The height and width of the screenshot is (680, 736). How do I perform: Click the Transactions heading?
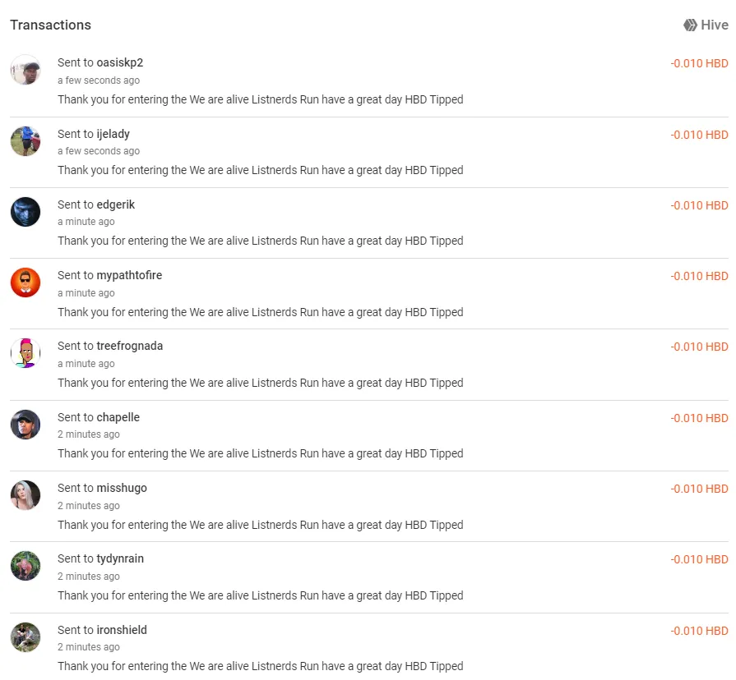[51, 25]
